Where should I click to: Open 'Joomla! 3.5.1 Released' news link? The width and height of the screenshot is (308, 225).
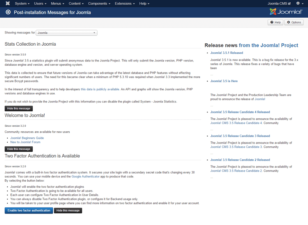(226, 53)
